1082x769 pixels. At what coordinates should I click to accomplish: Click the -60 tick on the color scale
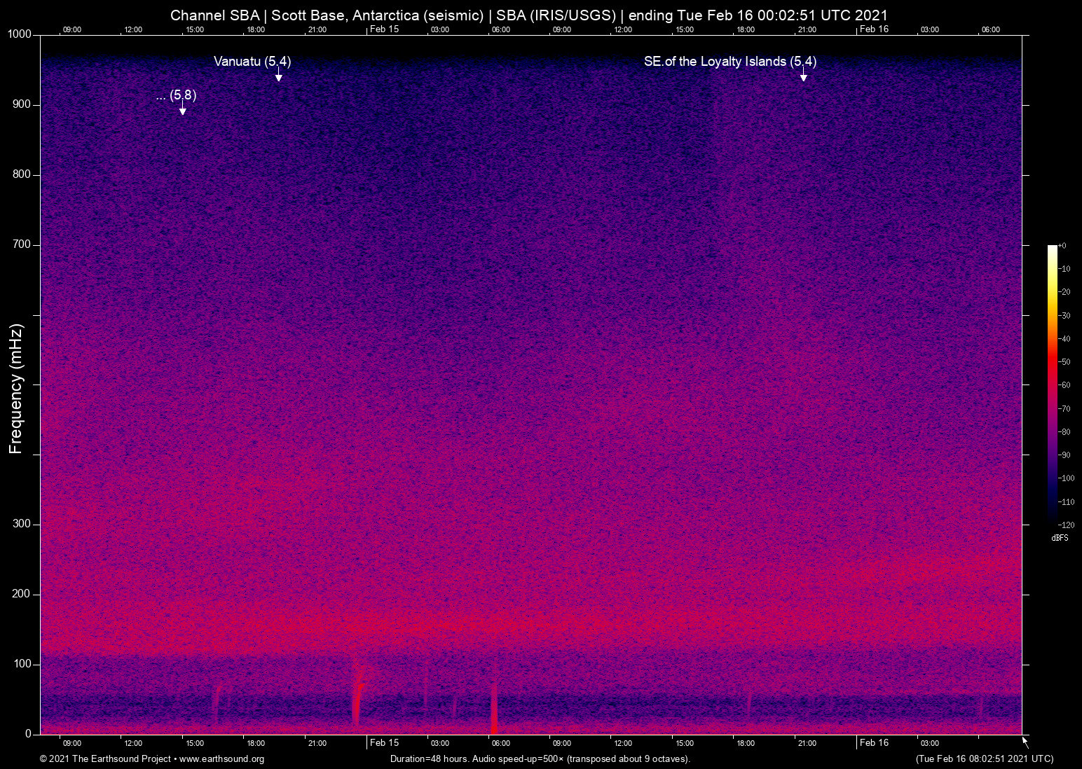[1065, 385]
